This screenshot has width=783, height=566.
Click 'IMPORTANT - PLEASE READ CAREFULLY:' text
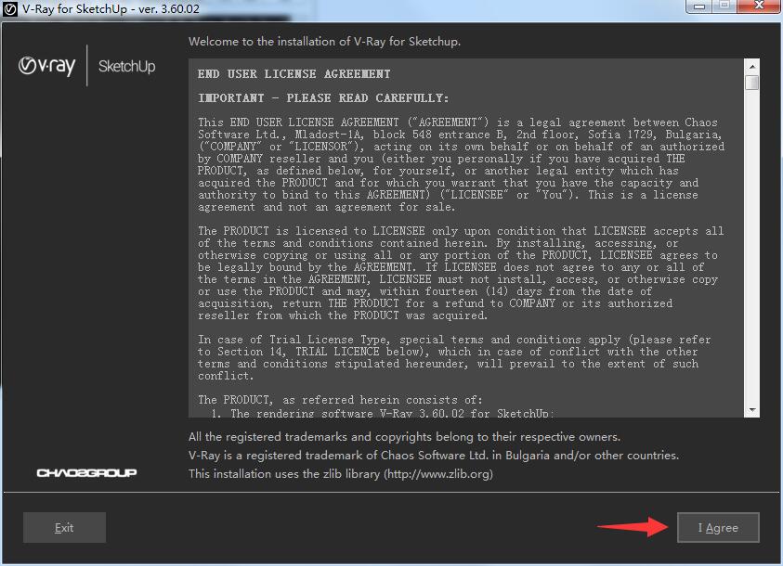pyautogui.click(x=323, y=98)
